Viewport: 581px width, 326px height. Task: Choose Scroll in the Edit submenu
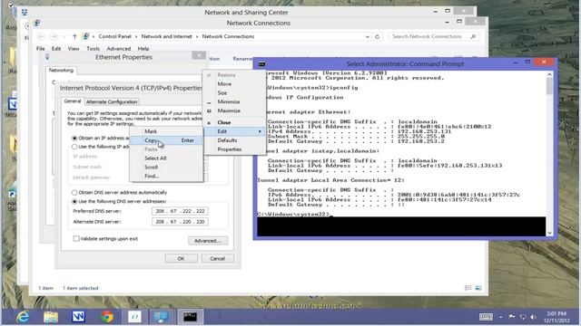[x=166, y=167]
